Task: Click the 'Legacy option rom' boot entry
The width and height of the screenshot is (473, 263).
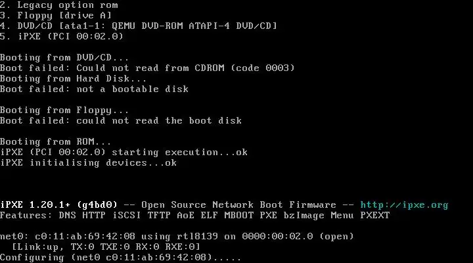Action: [59, 5]
